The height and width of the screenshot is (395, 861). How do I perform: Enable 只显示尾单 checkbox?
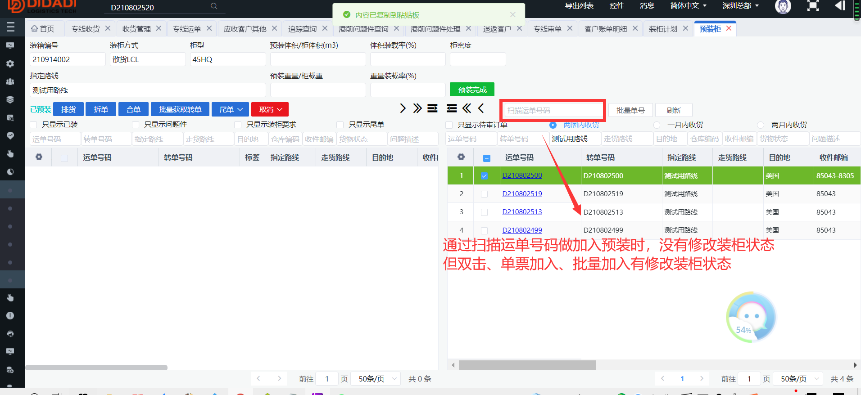tap(340, 125)
